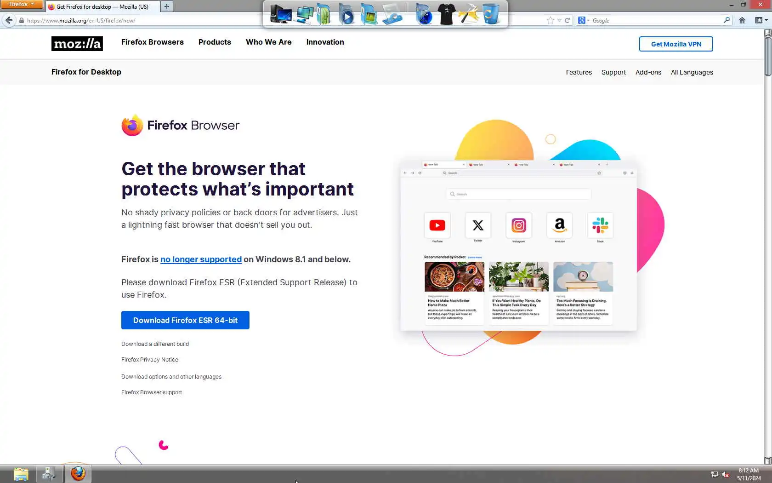The width and height of the screenshot is (772, 483).
Task: Reload the page with the refresh icon
Action: coord(567,20)
